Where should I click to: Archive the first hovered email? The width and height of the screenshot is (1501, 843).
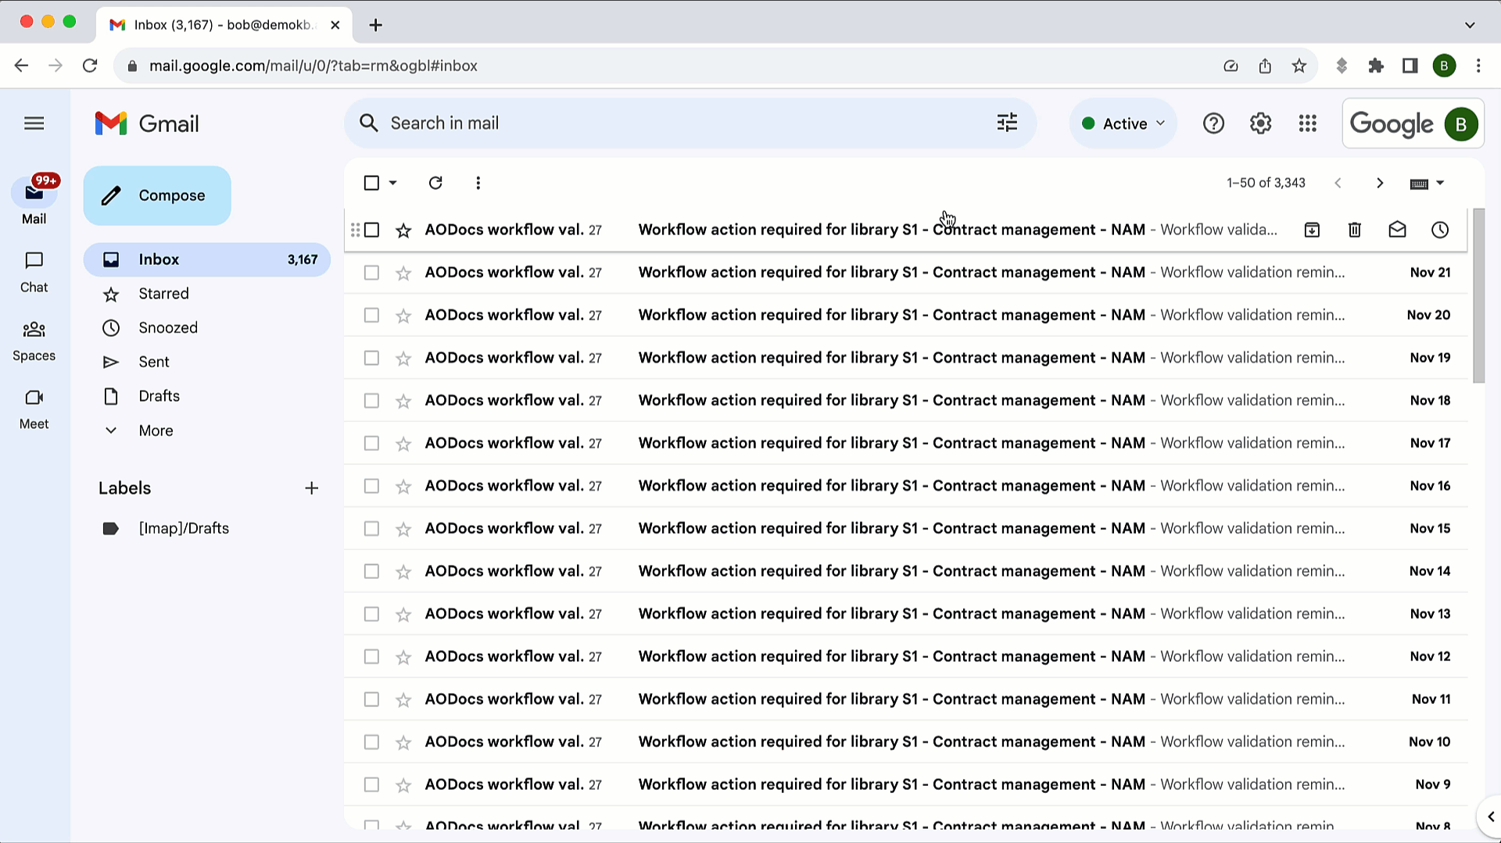pos(1312,230)
